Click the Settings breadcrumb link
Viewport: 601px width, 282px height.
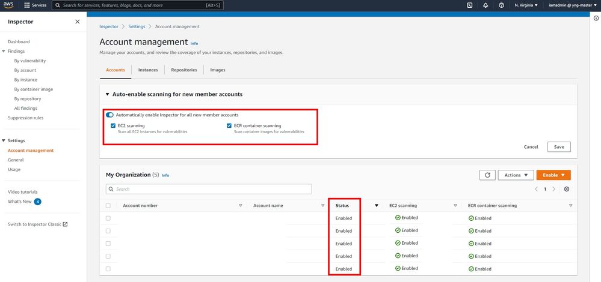point(137,27)
